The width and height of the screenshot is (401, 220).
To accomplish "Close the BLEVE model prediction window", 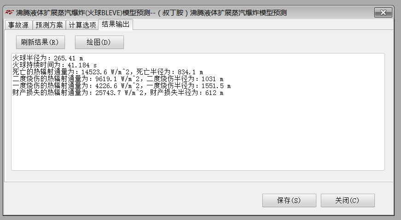I will [x=383, y=12].
